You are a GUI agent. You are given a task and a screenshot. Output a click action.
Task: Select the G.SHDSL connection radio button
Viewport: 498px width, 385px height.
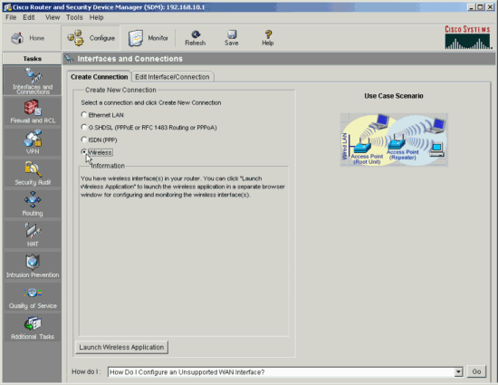click(x=84, y=127)
